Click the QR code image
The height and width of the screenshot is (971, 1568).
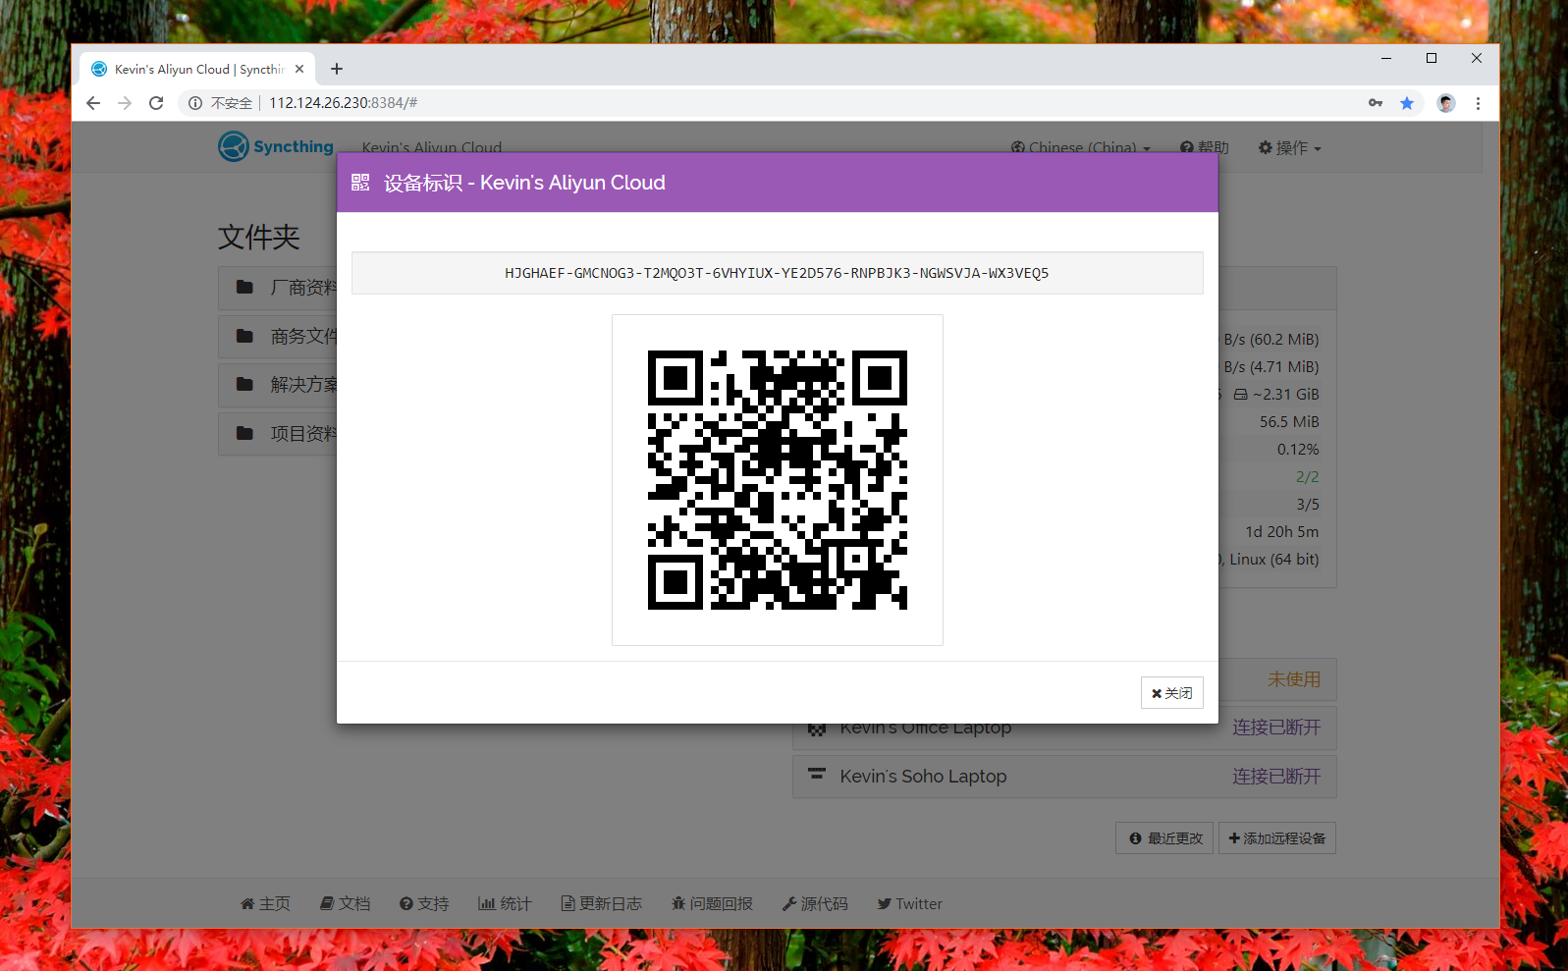tap(777, 480)
